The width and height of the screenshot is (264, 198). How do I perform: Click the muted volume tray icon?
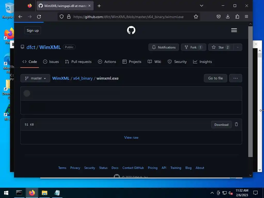tap(230, 193)
